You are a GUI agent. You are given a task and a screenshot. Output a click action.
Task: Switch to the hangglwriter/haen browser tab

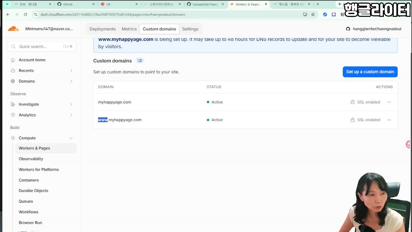tap(205, 4)
